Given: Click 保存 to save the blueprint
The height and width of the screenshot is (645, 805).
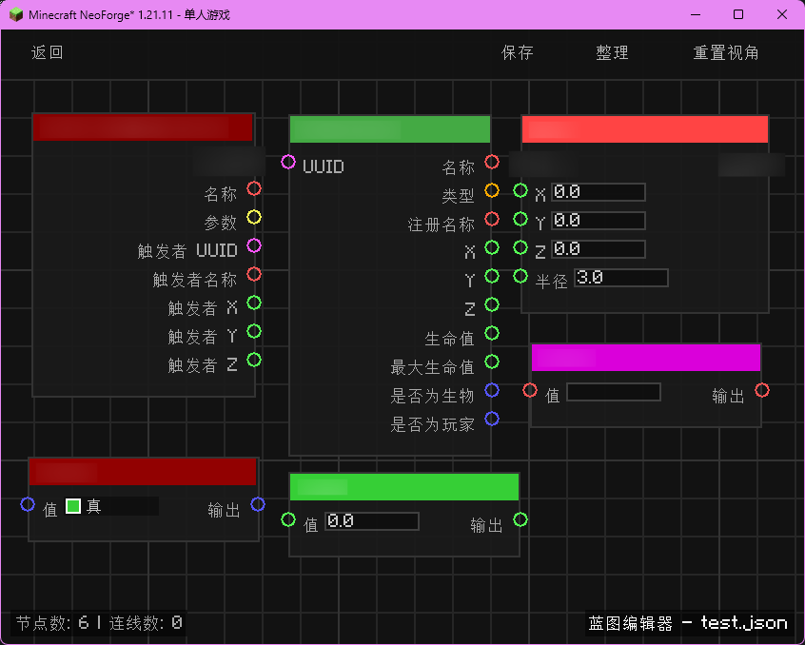Looking at the screenshot, I should tap(518, 53).
